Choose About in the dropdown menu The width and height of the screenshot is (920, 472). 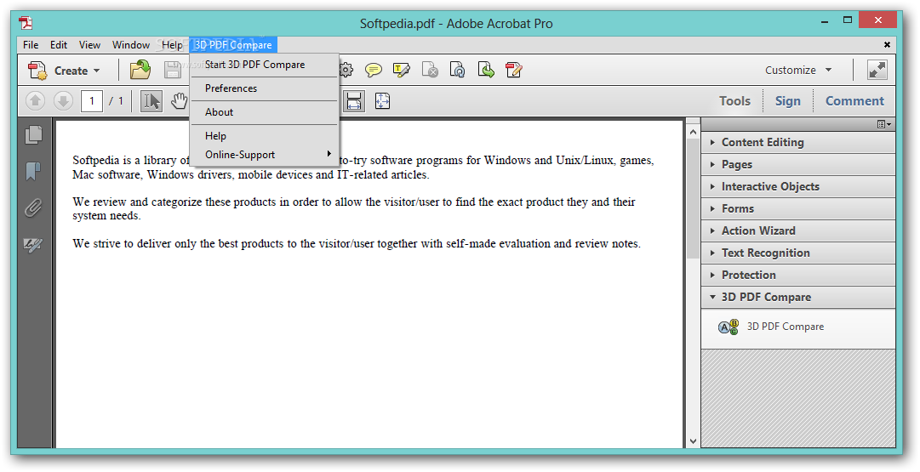[265, 112]
